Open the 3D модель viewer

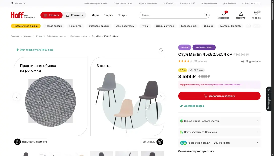click(160, 142)
